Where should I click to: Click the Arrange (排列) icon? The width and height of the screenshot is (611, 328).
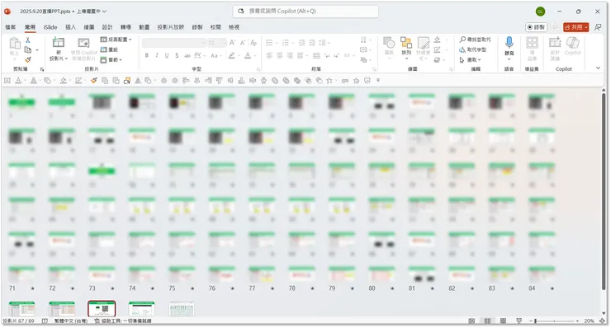[406, 44]
